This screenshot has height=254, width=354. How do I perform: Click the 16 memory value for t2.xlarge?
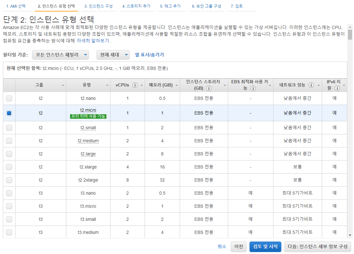[x=162, y=167]
